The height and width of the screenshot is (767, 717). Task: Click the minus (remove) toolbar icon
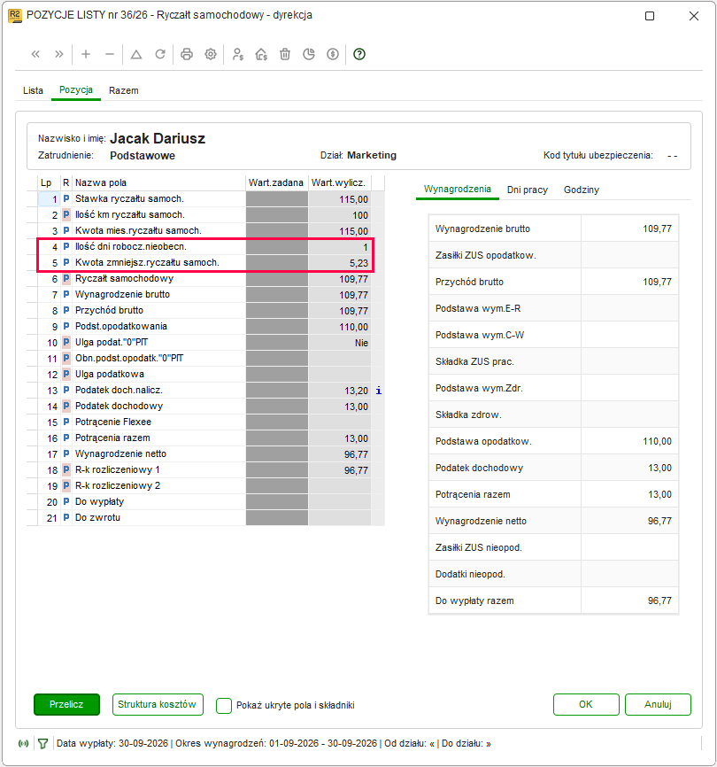110,54
